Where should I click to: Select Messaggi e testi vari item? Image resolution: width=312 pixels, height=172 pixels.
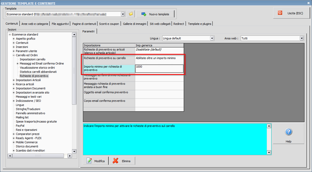click(29, 97)
